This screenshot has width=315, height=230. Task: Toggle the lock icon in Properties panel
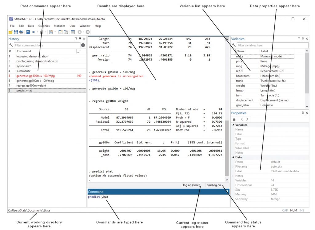tap(234, 119)
